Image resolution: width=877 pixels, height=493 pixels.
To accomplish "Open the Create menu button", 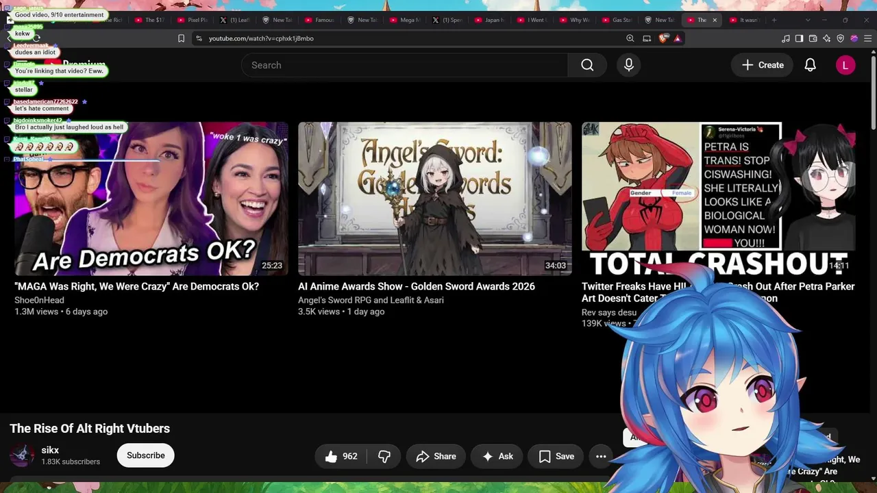I will [762, 65].
